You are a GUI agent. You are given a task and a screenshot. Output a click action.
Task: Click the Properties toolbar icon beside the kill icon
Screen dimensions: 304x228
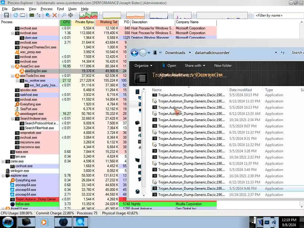pyautogui.click(x=48, y=15)
